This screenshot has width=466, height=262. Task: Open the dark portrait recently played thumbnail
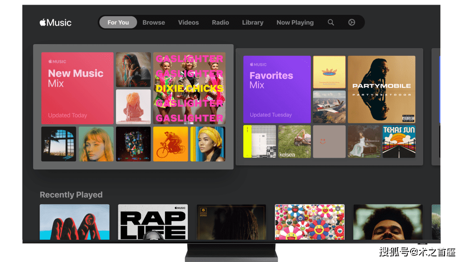click(x=231, y=222)
